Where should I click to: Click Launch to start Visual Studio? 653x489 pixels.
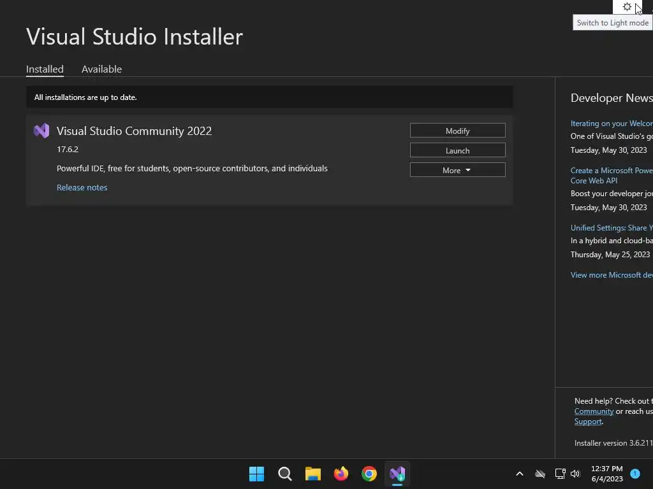click(x=458, y=150)
